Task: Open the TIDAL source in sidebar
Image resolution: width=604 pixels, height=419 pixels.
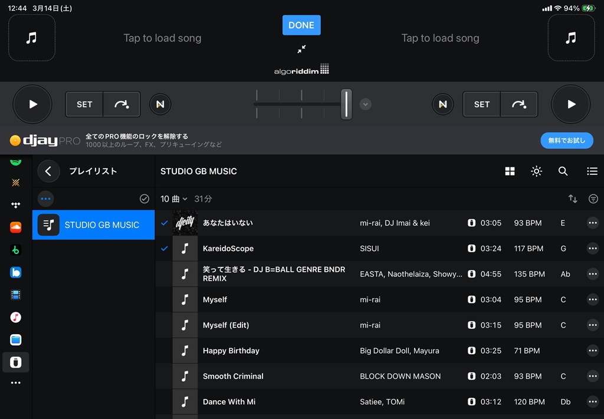Action: point(16,205)
